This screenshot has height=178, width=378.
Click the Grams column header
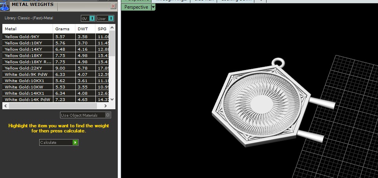pos(64,29)
